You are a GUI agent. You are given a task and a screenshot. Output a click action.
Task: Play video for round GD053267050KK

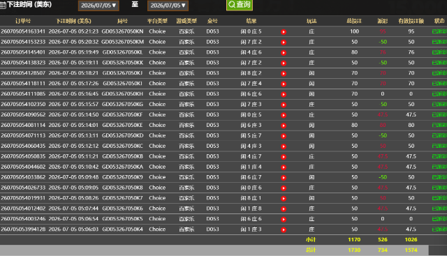(284, 63)
